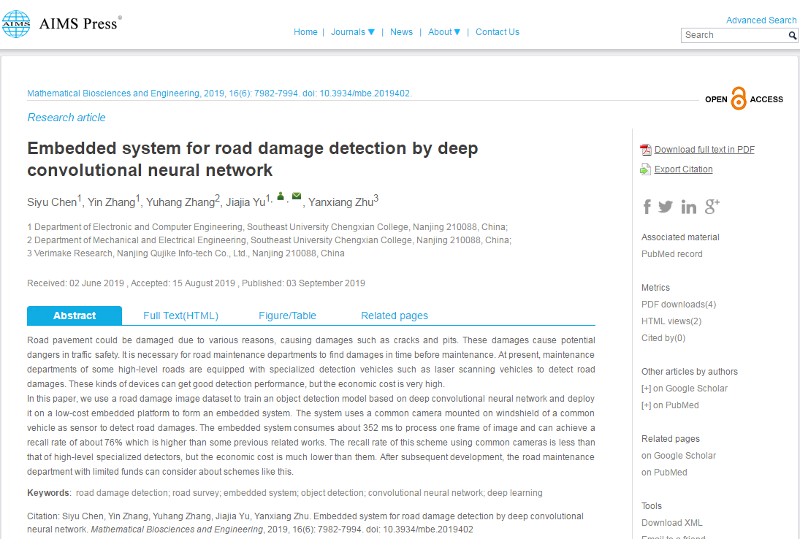Share article on Google Plus
800x539 pixels.
pyautogui.click(x=712, y=207)
